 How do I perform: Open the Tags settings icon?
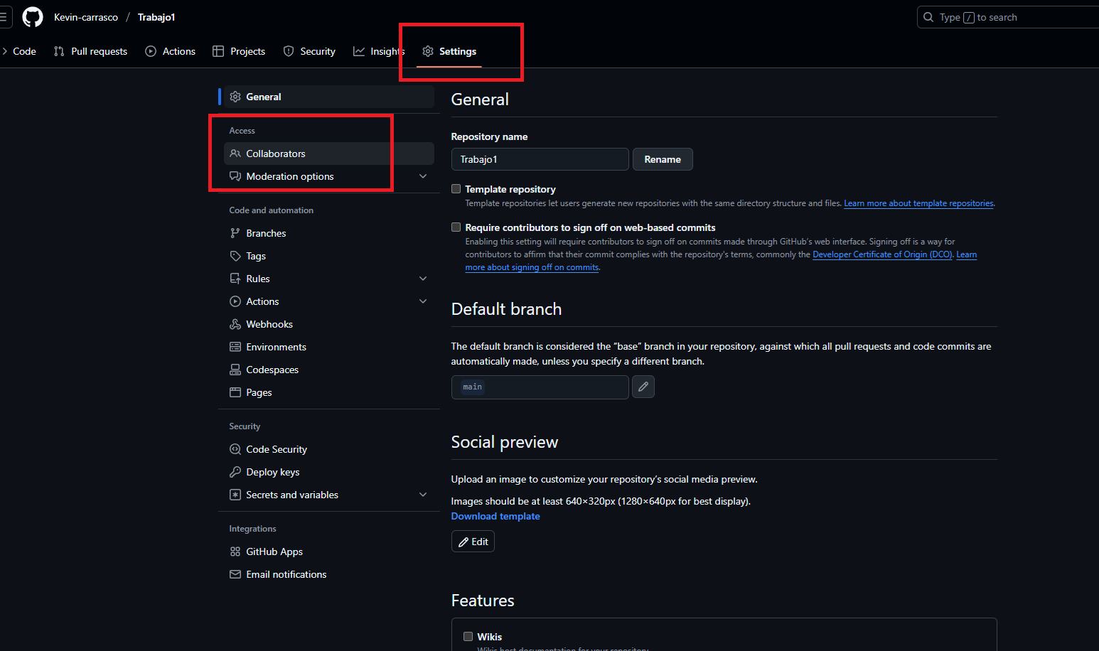[x=235, y=256]
